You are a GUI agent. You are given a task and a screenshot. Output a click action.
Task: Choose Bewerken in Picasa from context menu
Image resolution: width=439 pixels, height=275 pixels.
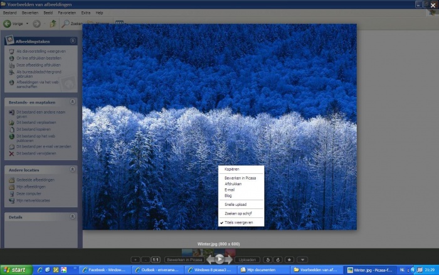click(241, 178)
